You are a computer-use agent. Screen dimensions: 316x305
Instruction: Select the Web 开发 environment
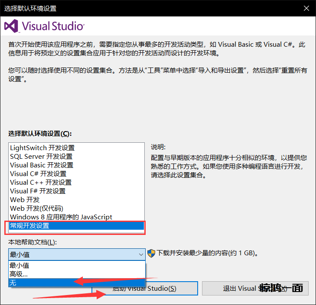pyautogui.click(x=25, y=200)
